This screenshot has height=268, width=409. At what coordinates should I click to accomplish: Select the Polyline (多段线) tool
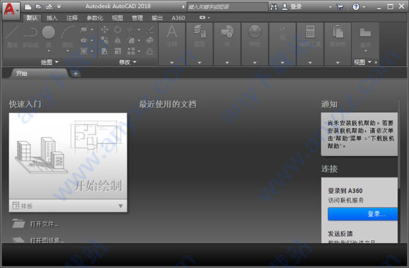(x=30, y=37)
